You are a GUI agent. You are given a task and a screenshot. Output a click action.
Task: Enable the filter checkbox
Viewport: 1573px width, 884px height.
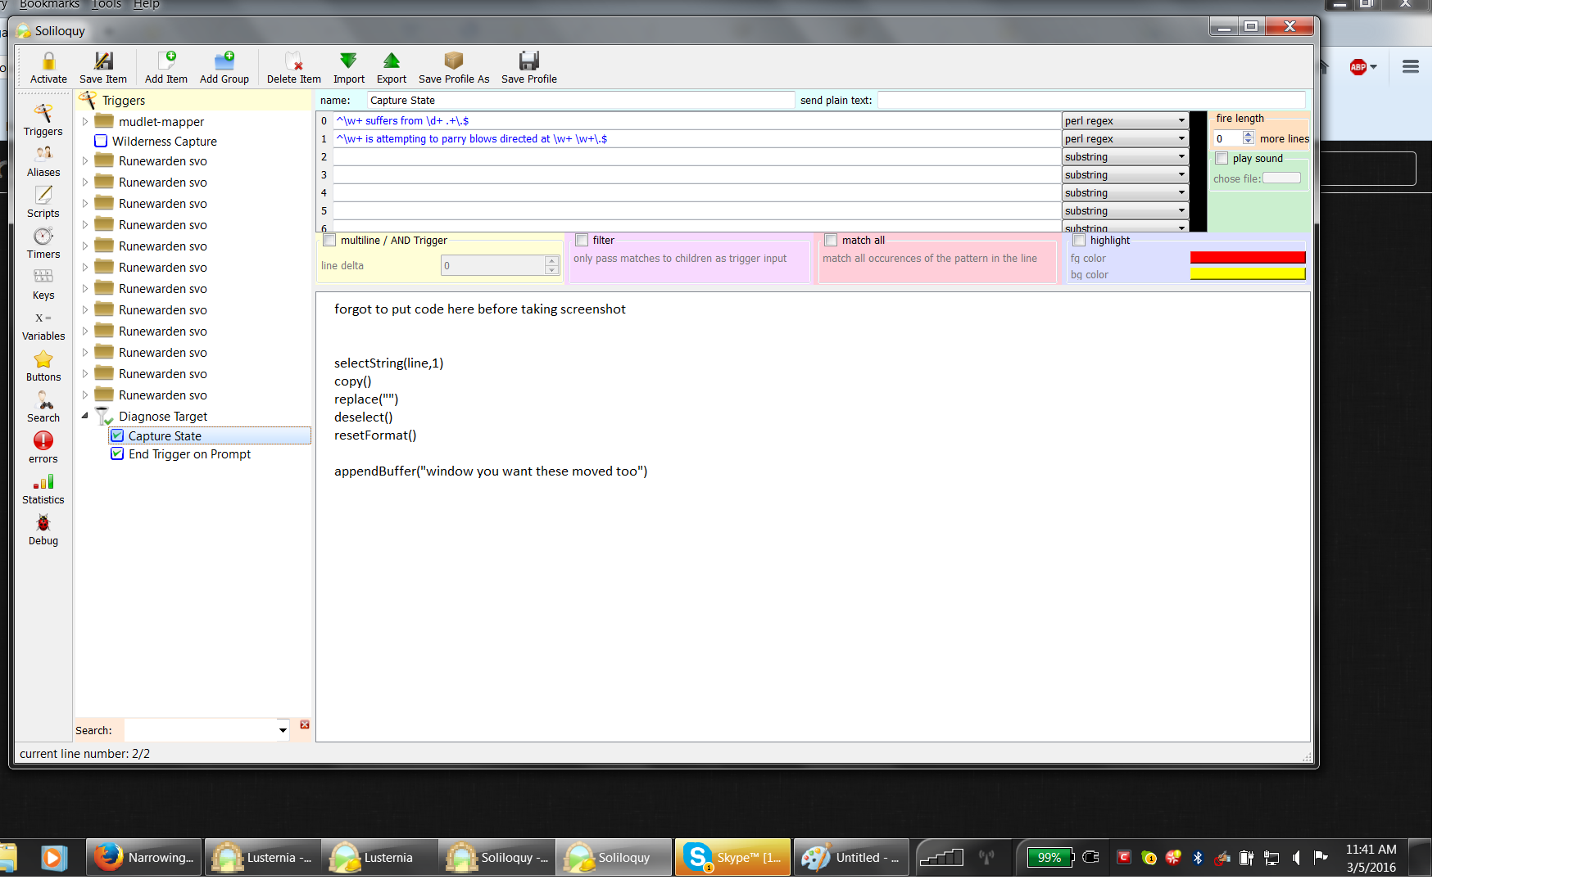(582, 240)
